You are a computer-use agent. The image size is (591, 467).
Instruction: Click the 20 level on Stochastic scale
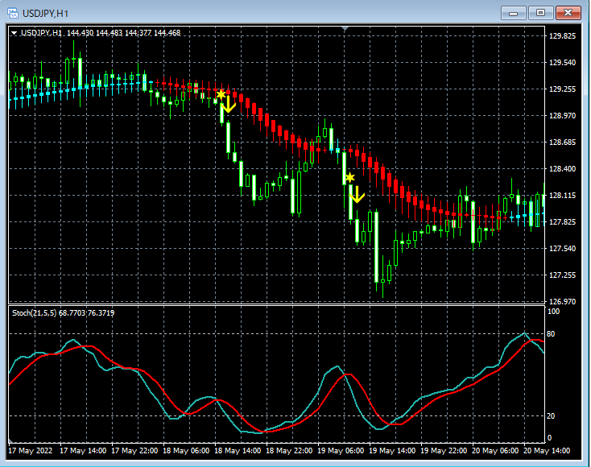[x=551, y=416]
